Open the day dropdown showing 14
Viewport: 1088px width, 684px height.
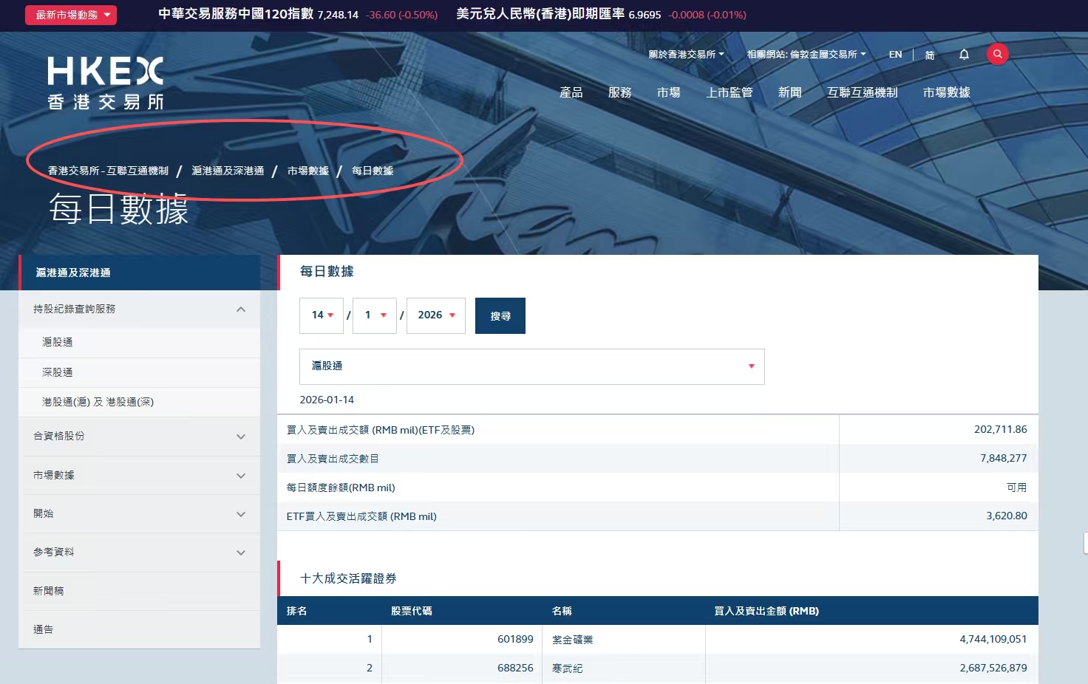tap(322, 315)
